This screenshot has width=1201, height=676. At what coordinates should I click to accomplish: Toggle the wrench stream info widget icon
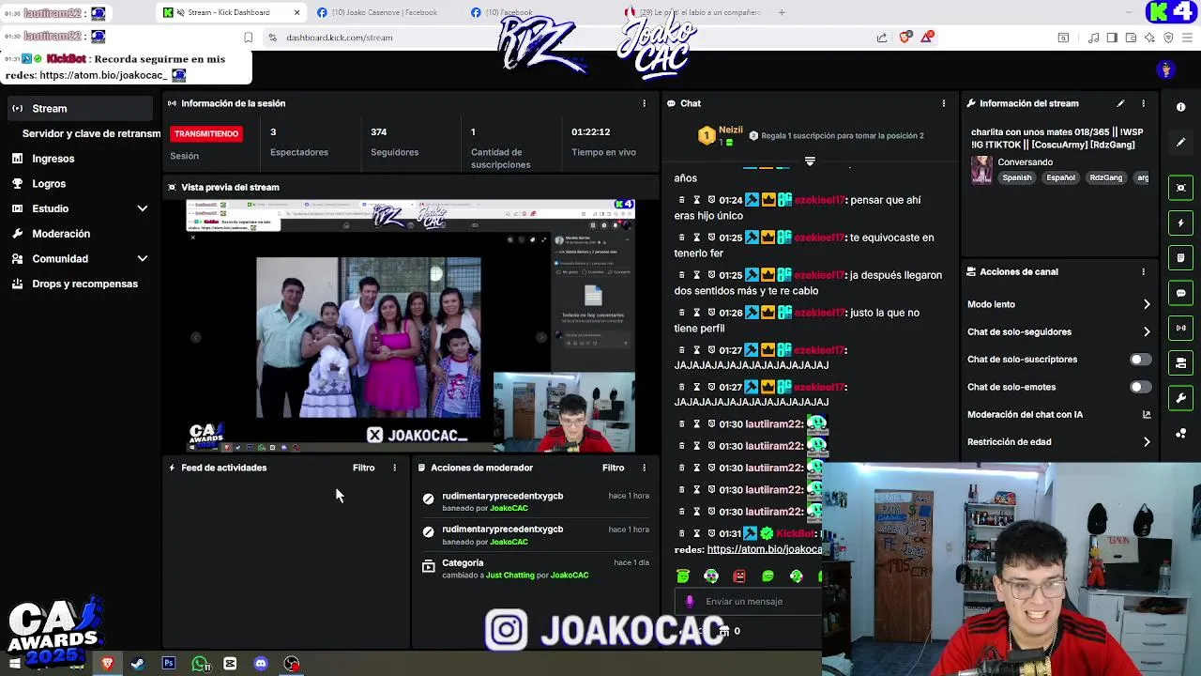pyautogui.click(x=1181, y=398)
